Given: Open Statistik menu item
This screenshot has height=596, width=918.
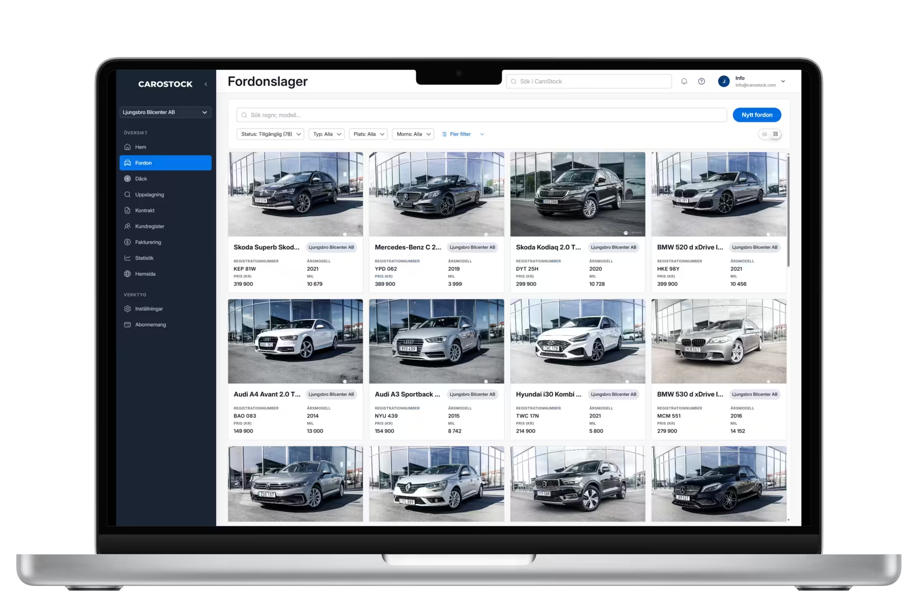Looking at the screenshot, I should pos(165,258).
